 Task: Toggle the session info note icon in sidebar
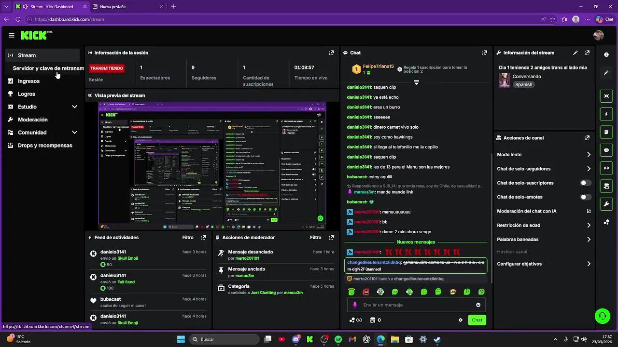click(x=606, y=132)
